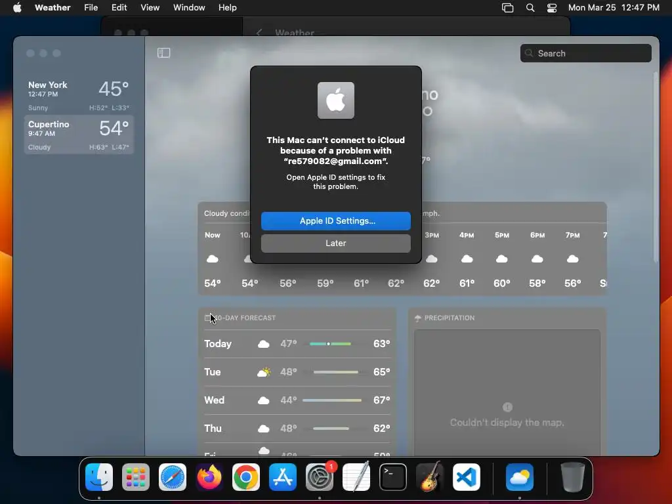Select Cupertino in location list
Screen dimensions: 672x504
[x=79, y=135]
